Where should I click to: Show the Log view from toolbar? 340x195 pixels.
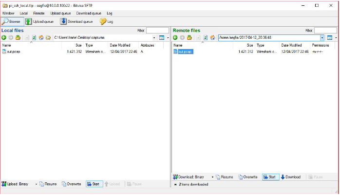tap(107, 21)
